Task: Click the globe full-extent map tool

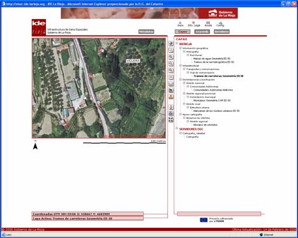Action: pyautogui.click(x=171, y=43)
